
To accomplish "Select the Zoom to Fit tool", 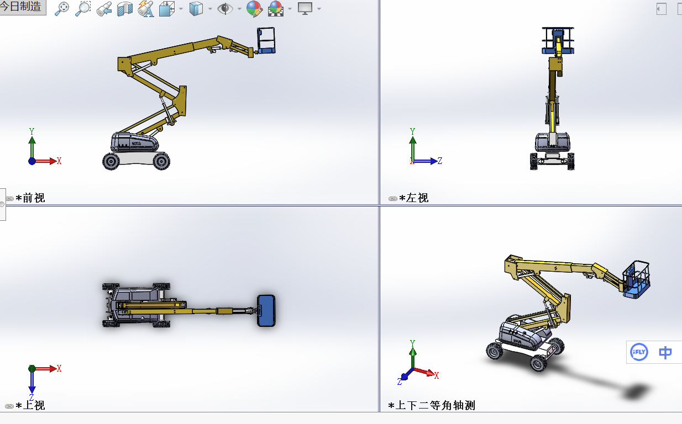I will point(62,8).
